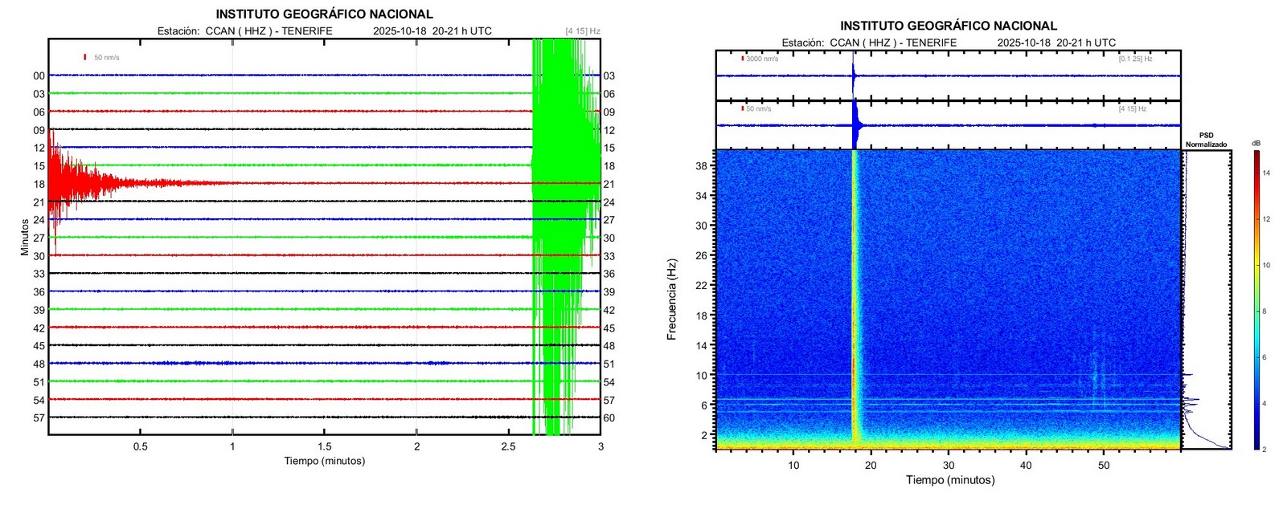Click the red 50 nm/s scale bar in the left seismogram
This screenshot has height=505, width=1283.
coord(85,57)
